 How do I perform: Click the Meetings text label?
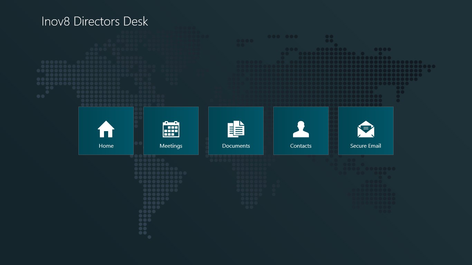pos(171,146)
